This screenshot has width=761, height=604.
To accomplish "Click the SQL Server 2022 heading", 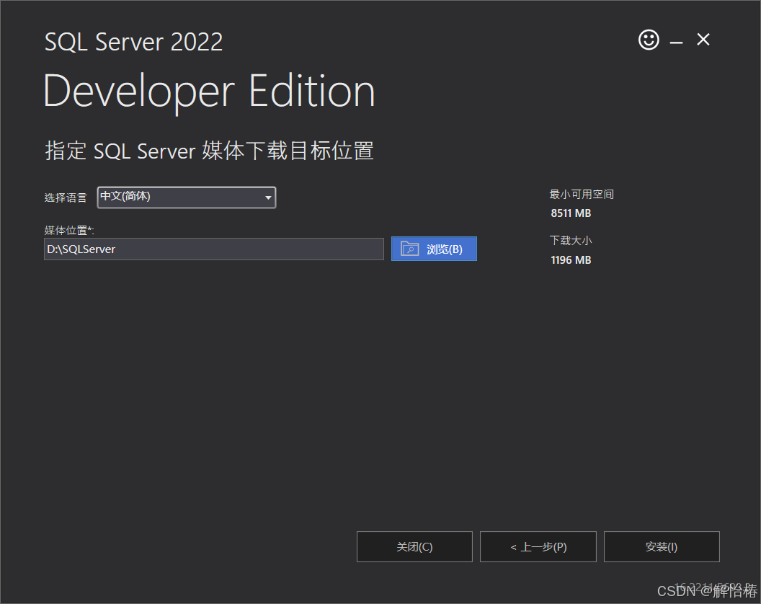I will [x=133, y=42].
